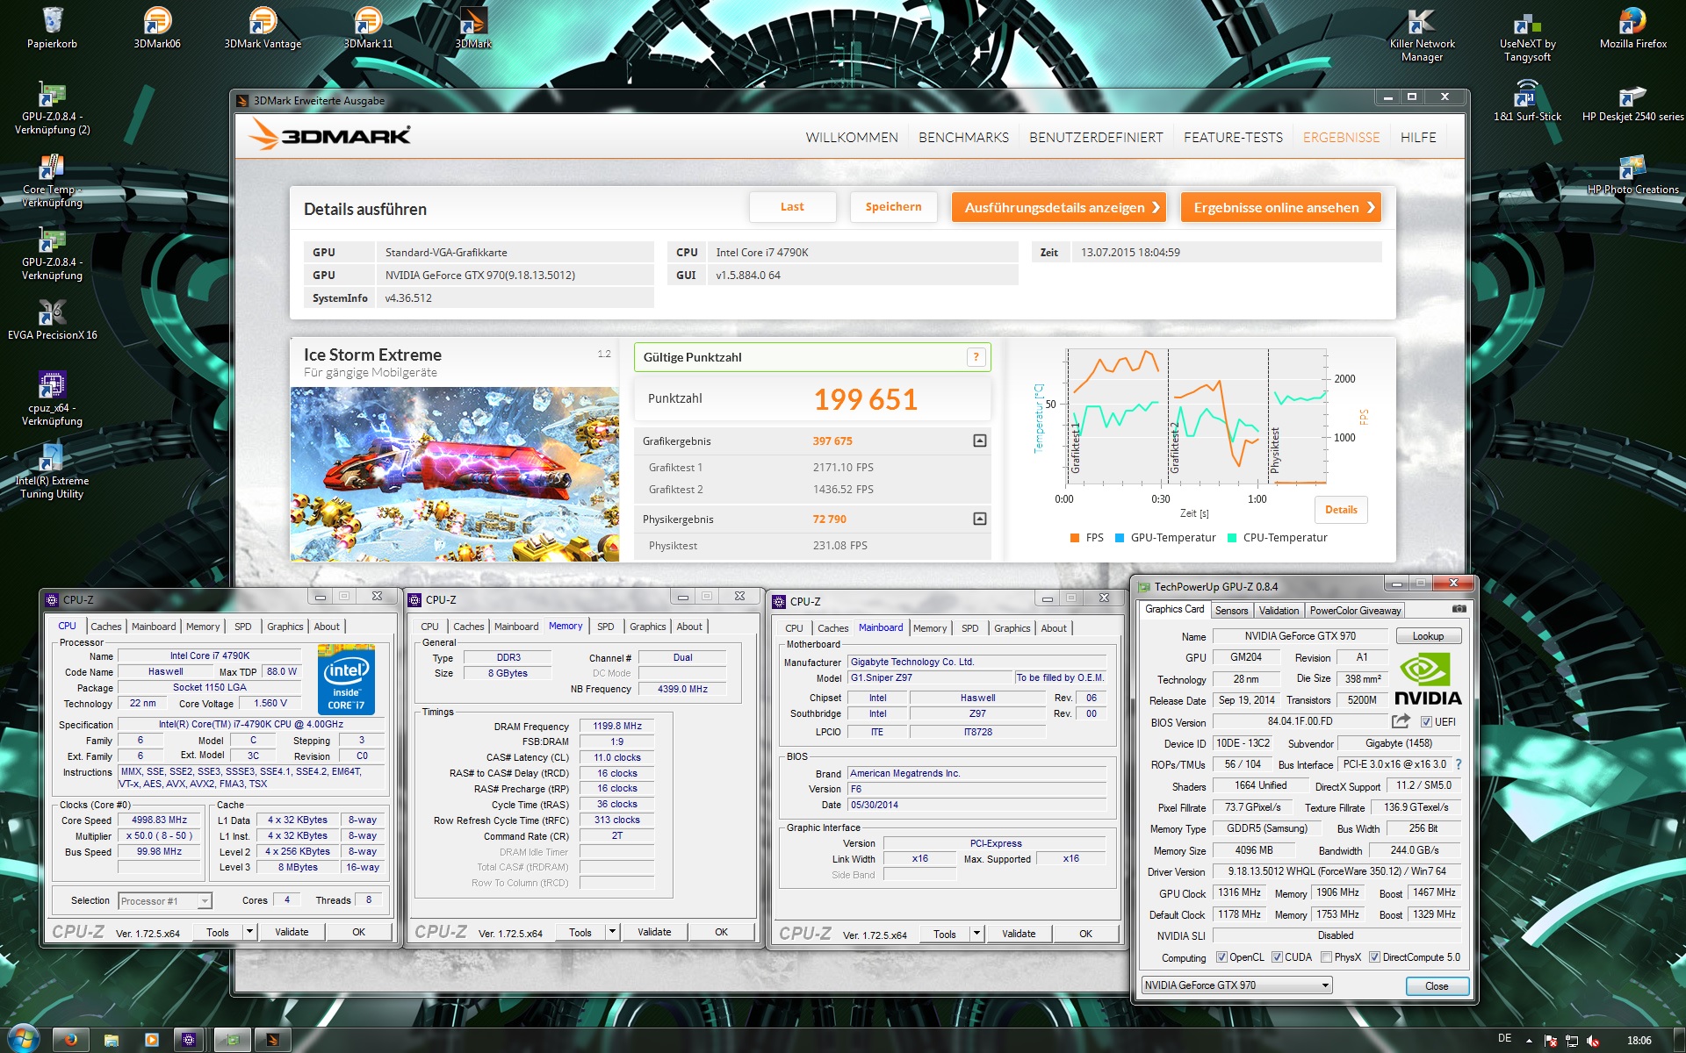The image size is (1686, 1053).
Task: Click the Bus Interface question mark in GPU-Z
Action: [1459, 764]
